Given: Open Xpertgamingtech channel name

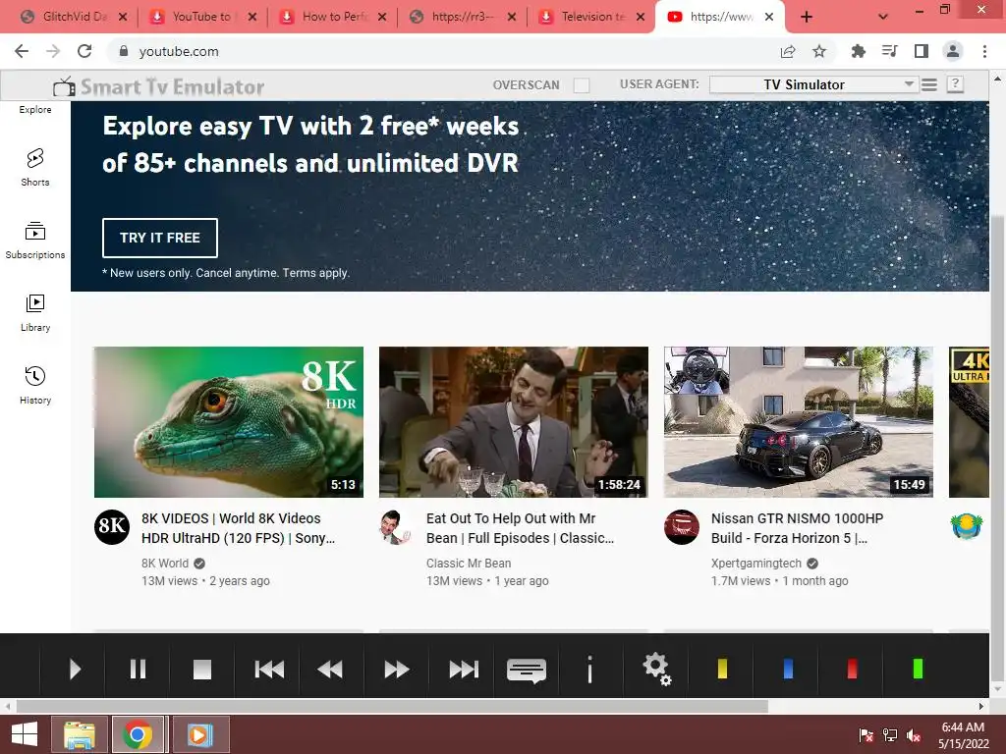Looking at the screenshot, I should point(755,563).
